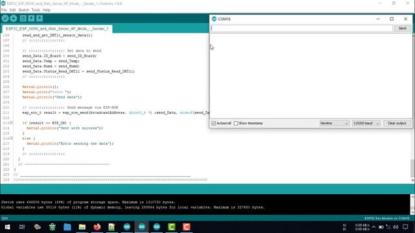
Task: Open the Recycle Bin taskbar icon
Action: pyautogui.click(x=53, y=227)
